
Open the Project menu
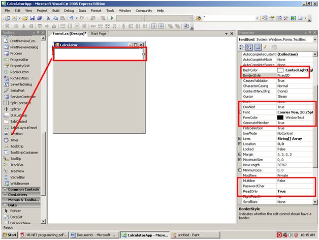42,11
